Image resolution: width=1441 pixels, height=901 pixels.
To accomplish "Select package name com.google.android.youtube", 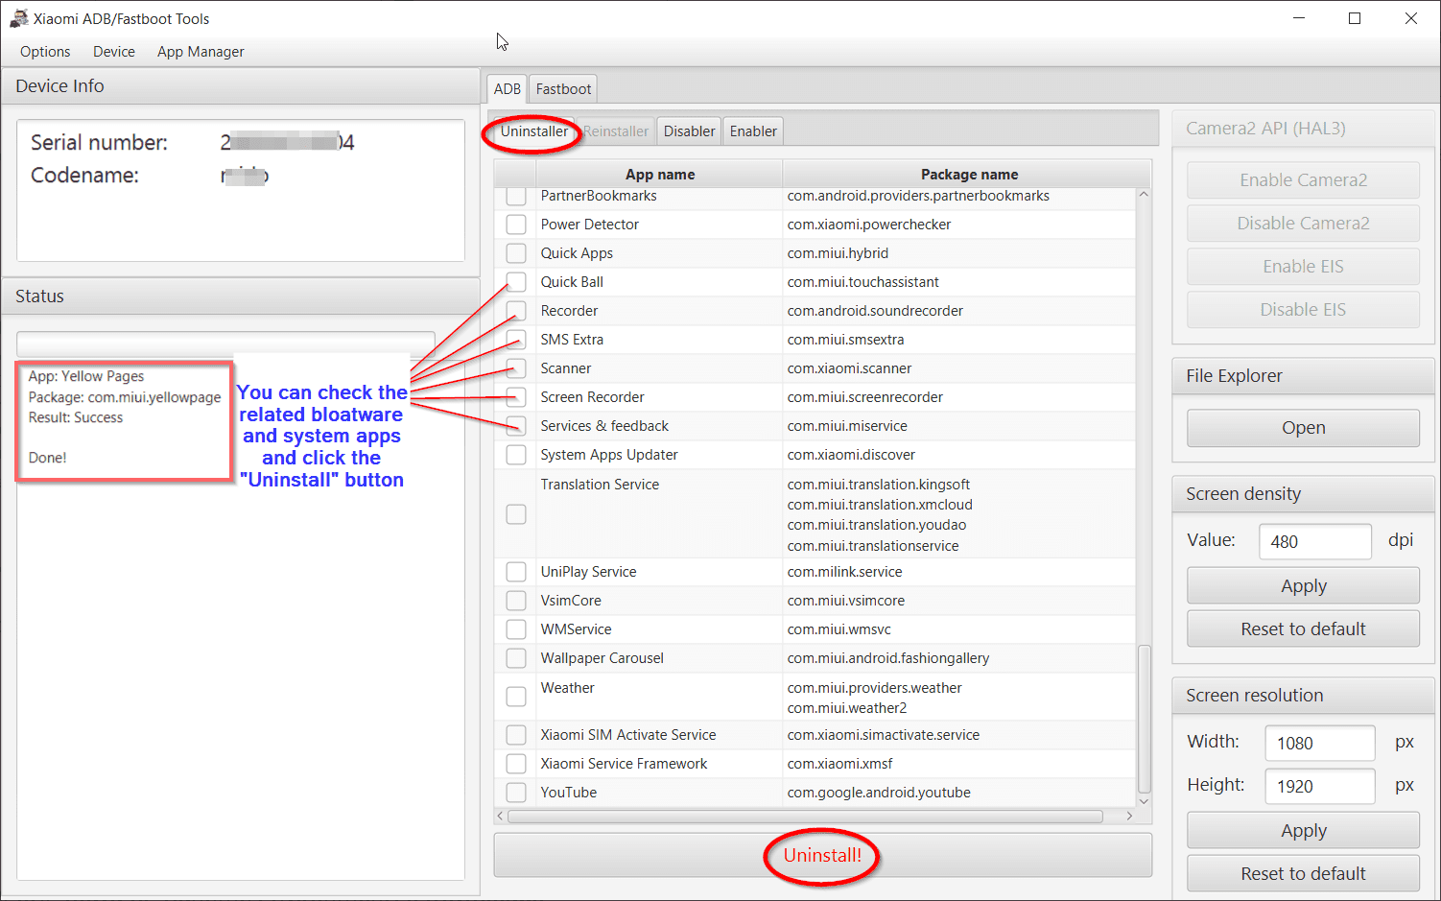I will (x=879, y=793).
